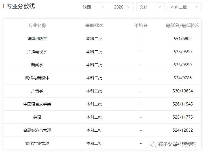
Task: Open the 会展经济与管理 major entry
Action: (x=37, y=130)
